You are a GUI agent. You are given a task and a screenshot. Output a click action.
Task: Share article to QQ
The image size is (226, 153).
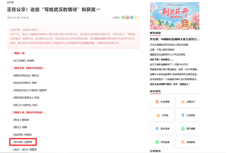pos(132,18)
